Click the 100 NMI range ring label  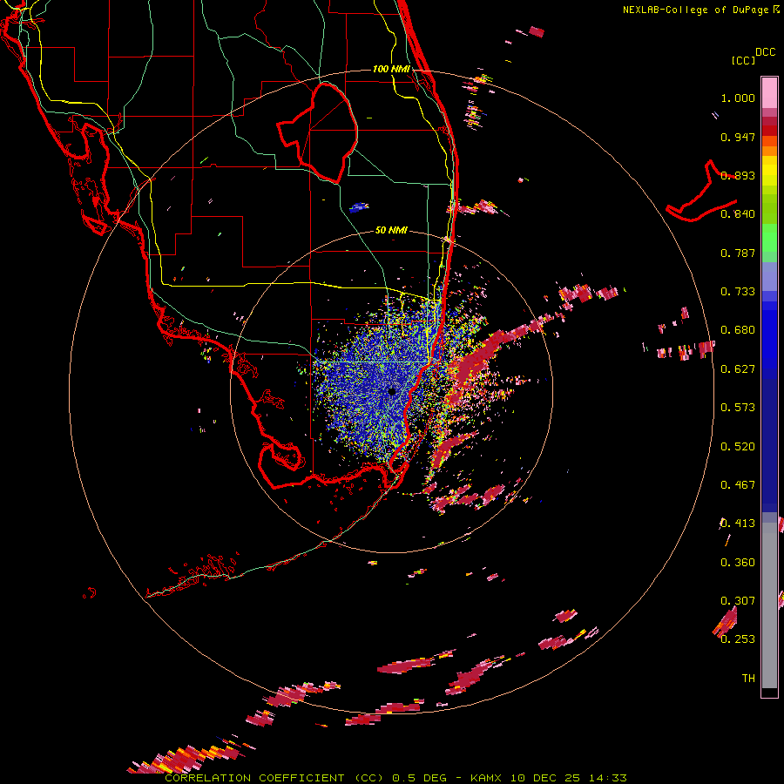click(391, 69)
